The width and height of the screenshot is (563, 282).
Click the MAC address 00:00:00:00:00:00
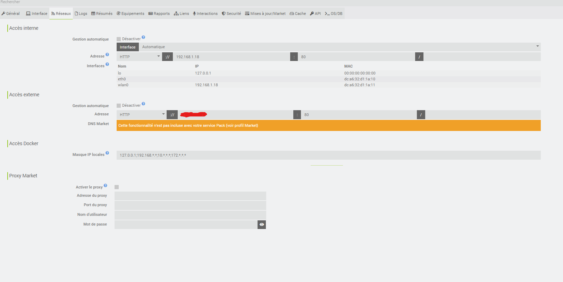click(360, 73)
